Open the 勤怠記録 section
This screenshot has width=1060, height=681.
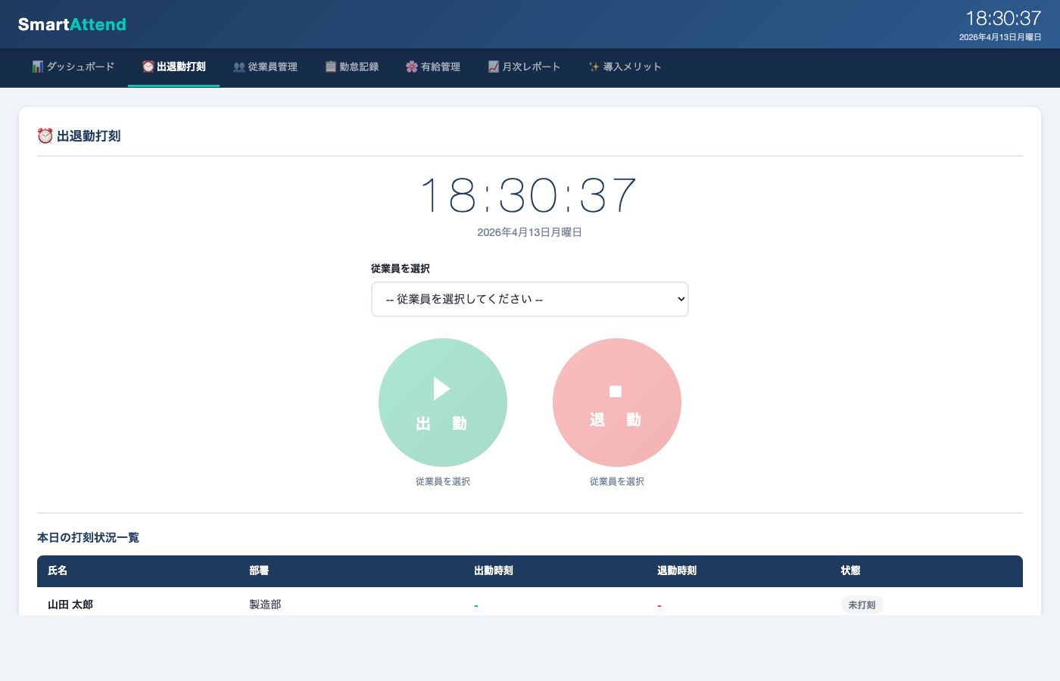coord(351,67)
